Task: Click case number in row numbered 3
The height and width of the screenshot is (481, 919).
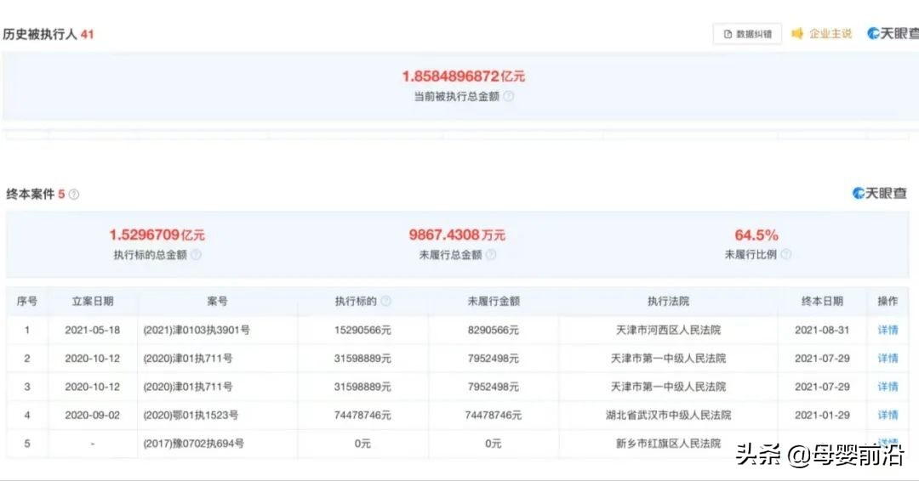Action: [x=187, y=387]
